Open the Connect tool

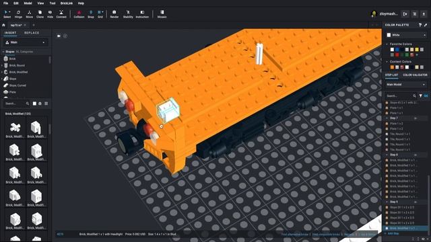61,14
